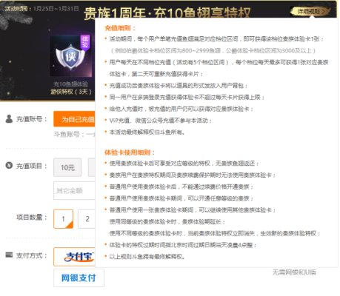Select item quantity 2
The image size is (340, 296).
(87, 219)
